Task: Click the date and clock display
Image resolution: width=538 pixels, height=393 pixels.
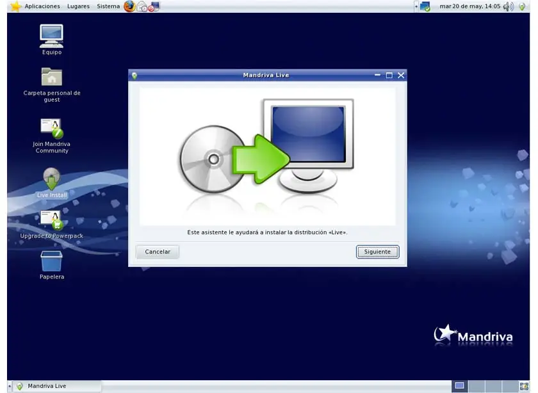Action: [x=469, y=6]
